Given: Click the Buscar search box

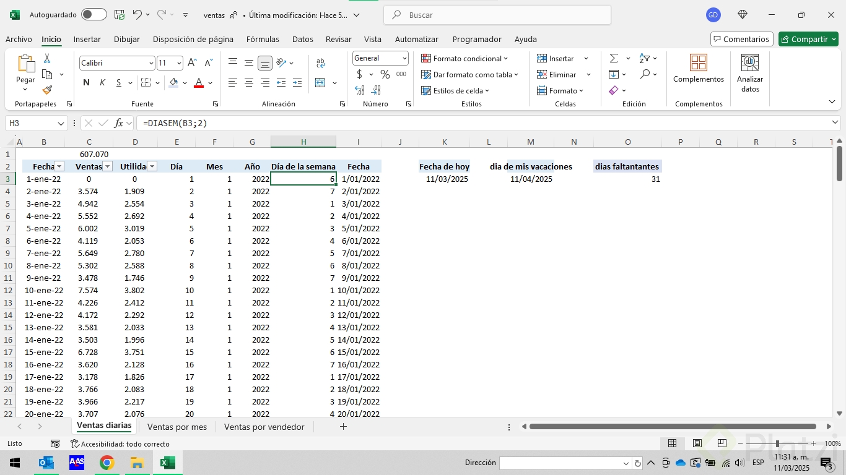Looking at the screenshot, I should pyautogui.click(x=497, y=15).
